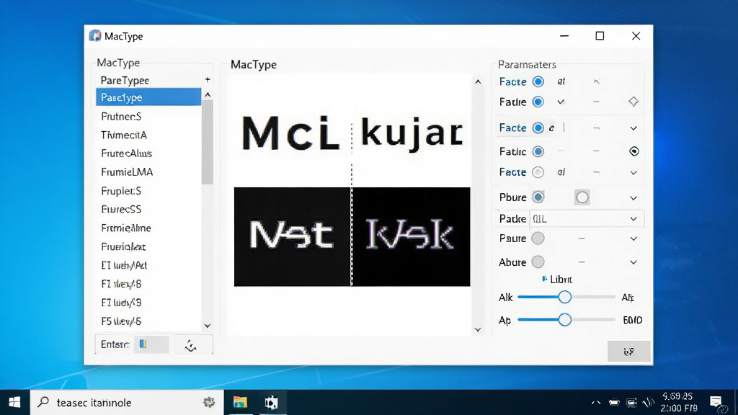
Task: Click the plus icon beside PareTypee
Action: tap(208, 79)
